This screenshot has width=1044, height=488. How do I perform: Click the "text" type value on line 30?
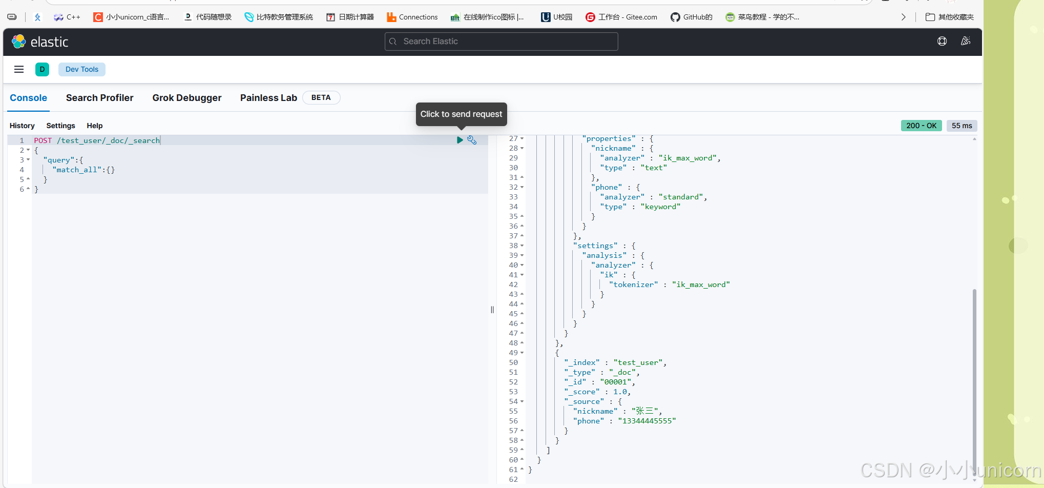(654, 168)
